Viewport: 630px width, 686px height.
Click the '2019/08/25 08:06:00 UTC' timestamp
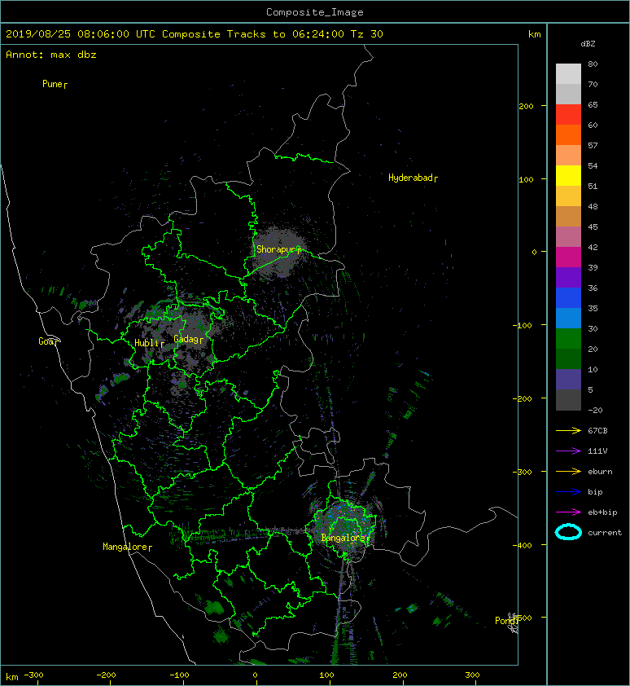click(81, 34)
